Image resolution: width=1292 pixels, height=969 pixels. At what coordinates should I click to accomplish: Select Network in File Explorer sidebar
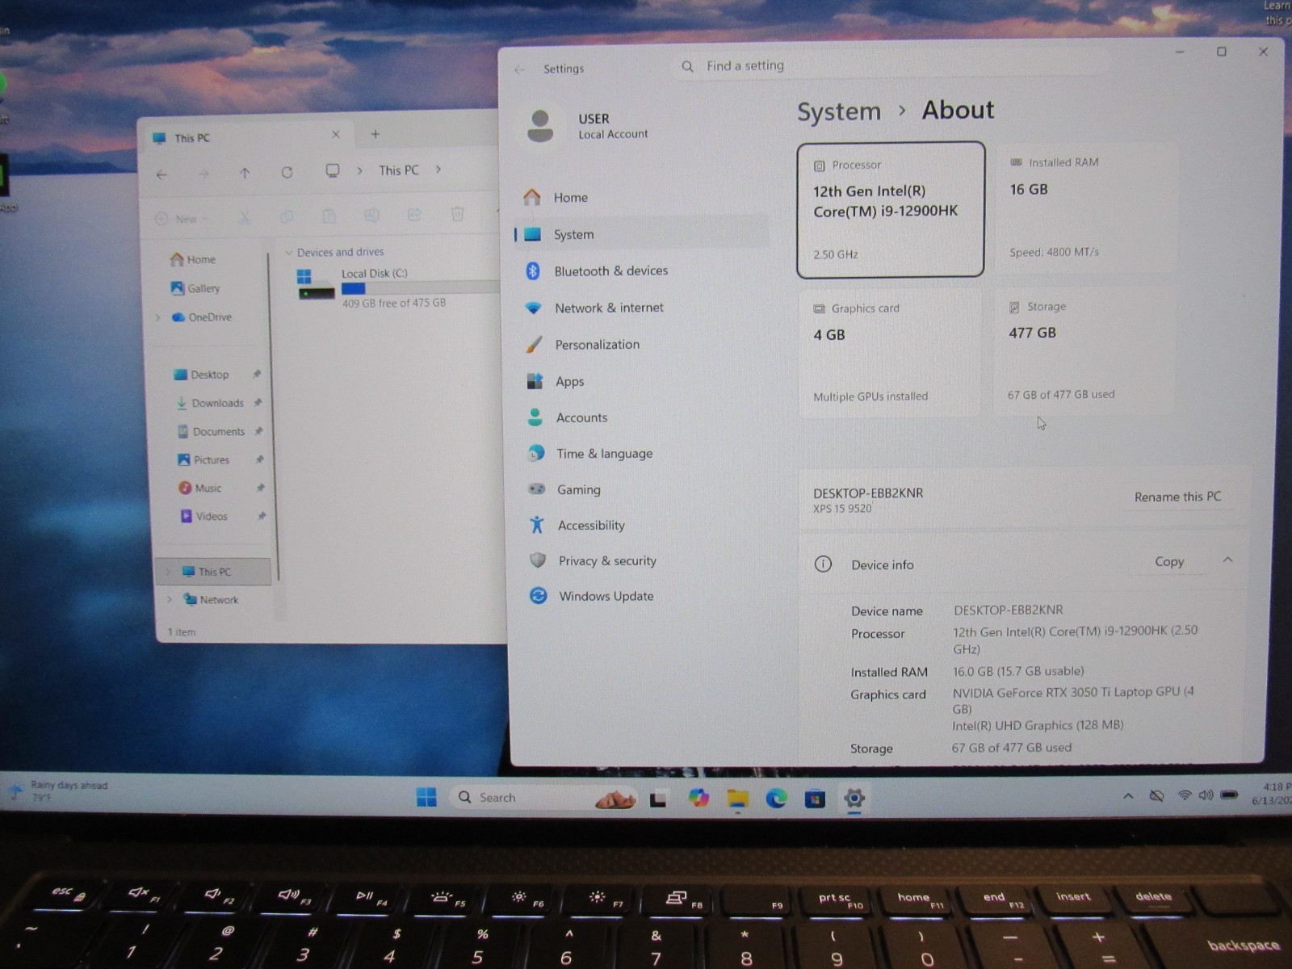[x=211, y=600]
